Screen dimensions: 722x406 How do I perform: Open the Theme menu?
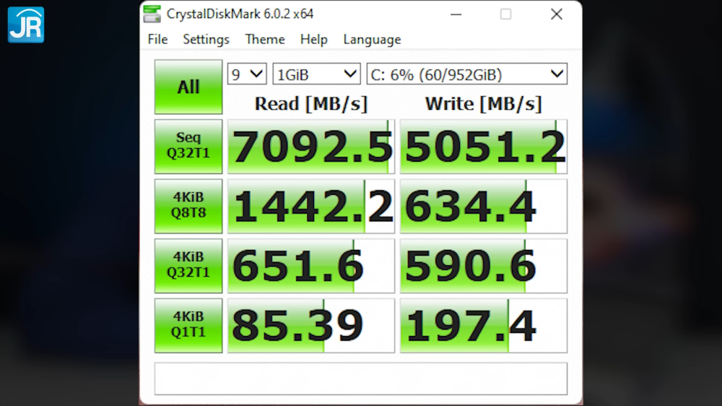tap(265, 40)
